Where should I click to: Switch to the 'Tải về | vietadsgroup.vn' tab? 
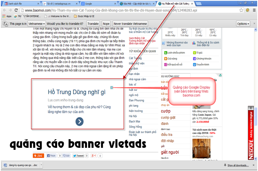point(60,4)
